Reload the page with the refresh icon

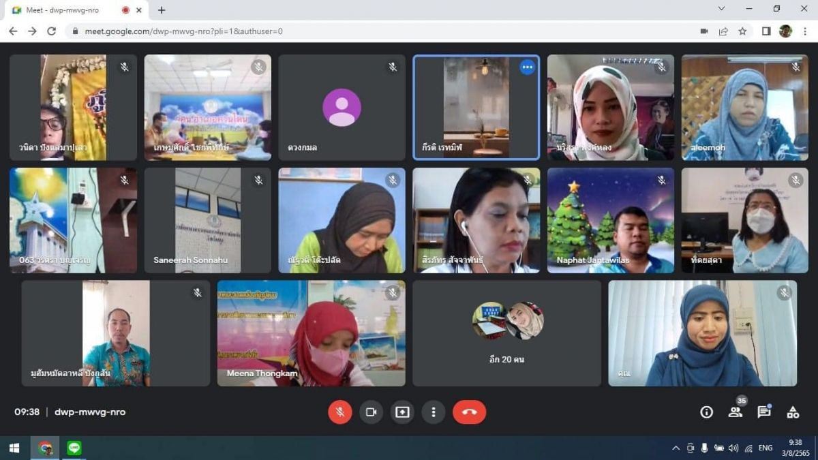pyautogui.click(x=51, y=31)
